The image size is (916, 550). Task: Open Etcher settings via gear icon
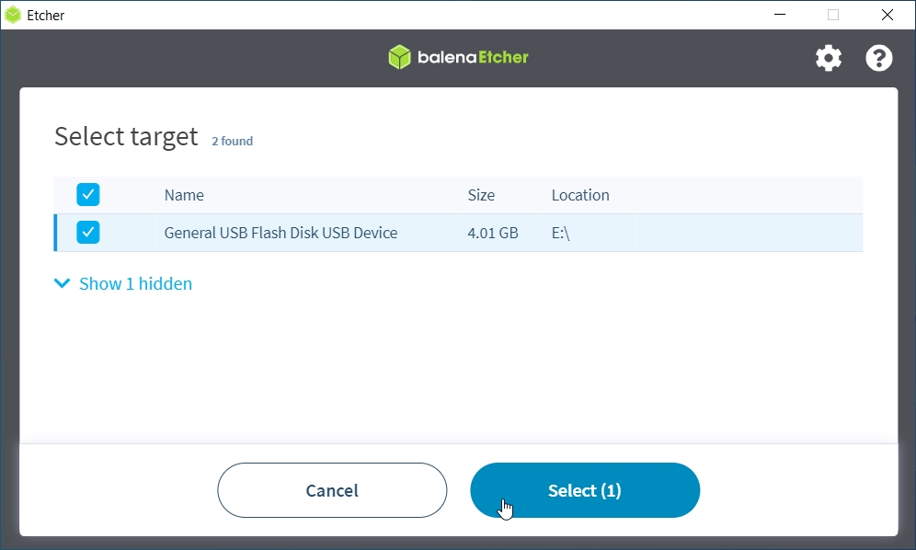829,59
